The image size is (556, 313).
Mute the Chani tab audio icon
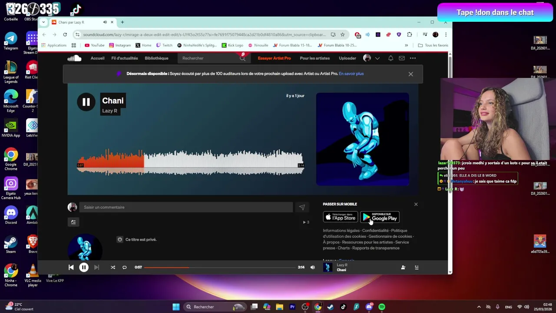point(105,22)
